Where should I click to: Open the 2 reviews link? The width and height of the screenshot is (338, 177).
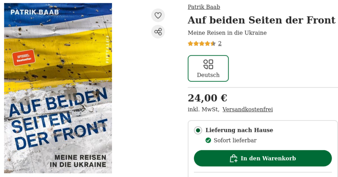coord(220,43)
